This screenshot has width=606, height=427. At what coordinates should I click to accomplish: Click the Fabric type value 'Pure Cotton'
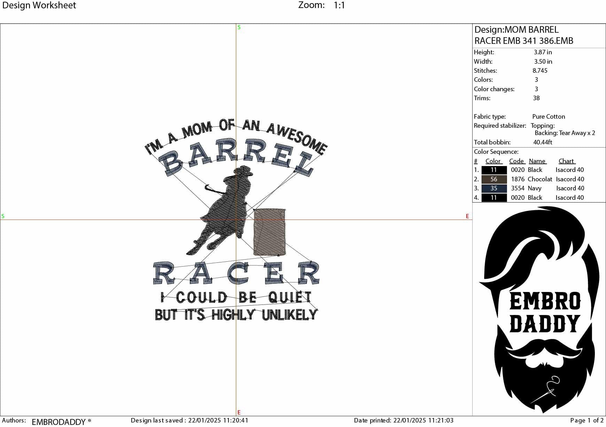pos(549,117)
